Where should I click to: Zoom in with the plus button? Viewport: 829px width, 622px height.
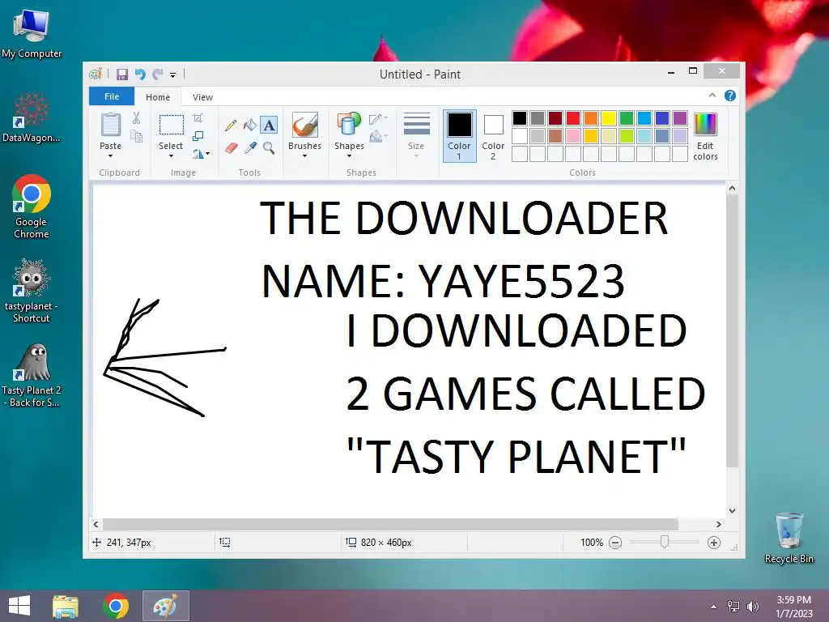click(x=714, y=543)
